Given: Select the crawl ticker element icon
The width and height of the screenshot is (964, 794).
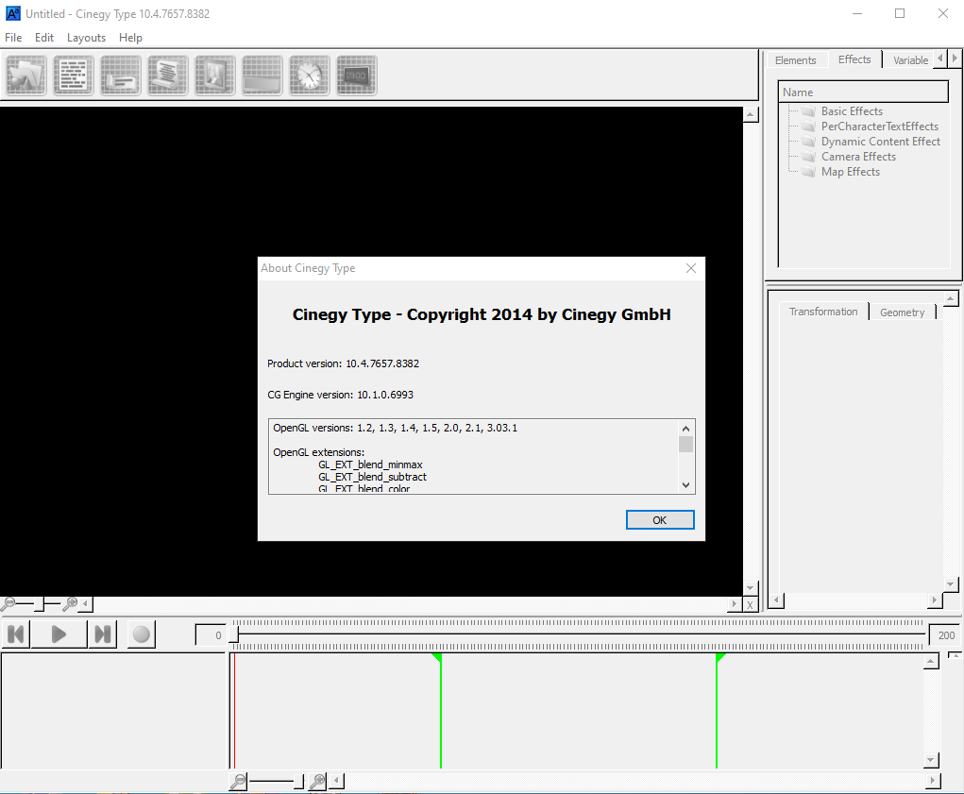Looking at the screenshot, I should tap(121, 75).
